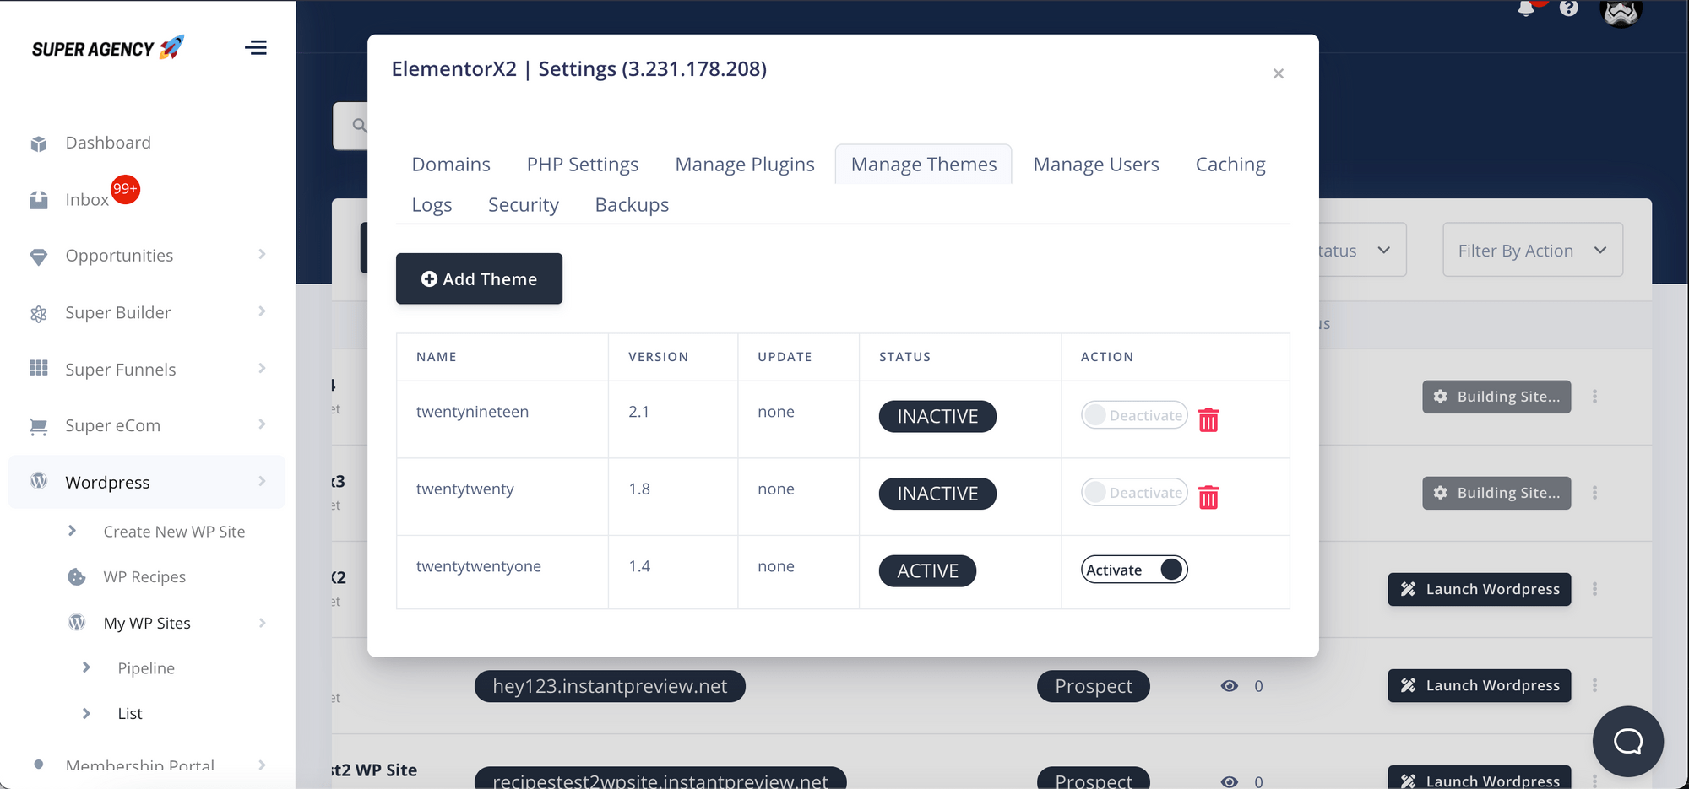Delete the twentynineteen theme via trash icon
The height and width of the screenshot is (789, 1689).
[x=1208, y=419]
